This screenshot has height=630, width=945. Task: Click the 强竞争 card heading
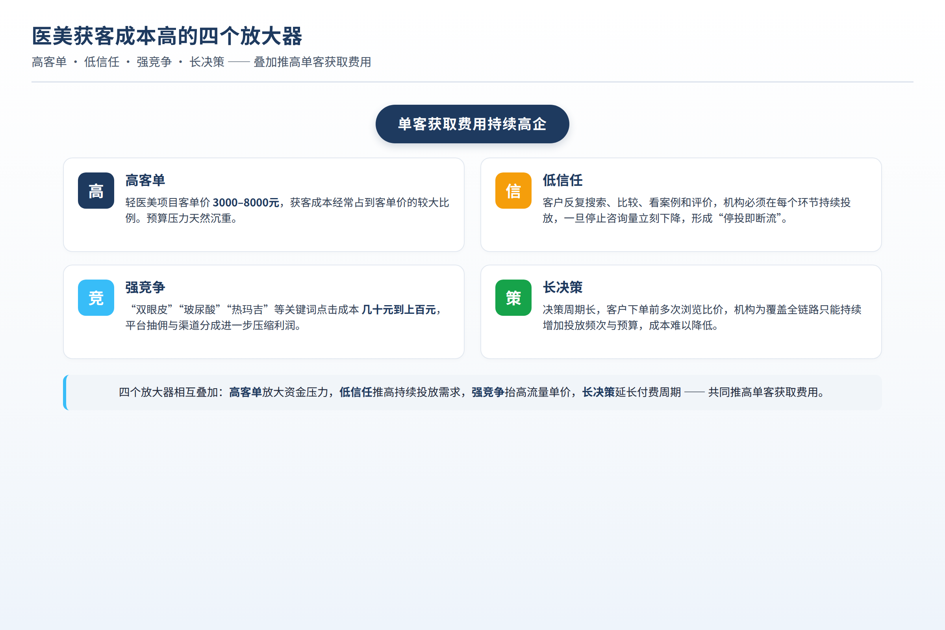tap(145, 287)
